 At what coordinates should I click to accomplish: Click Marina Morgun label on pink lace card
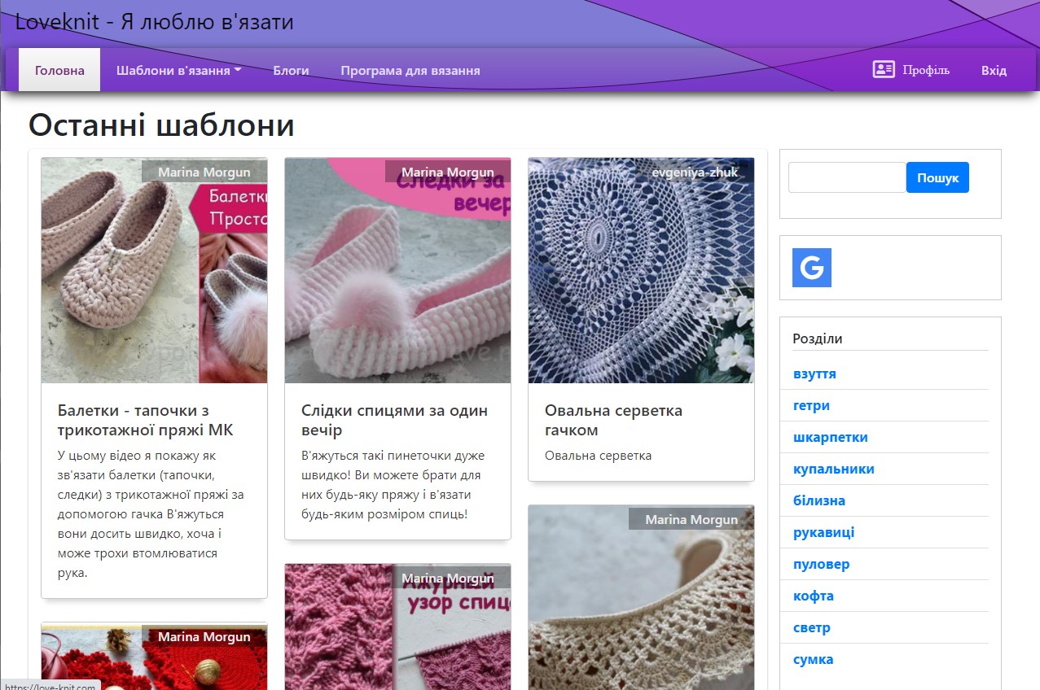448,579
